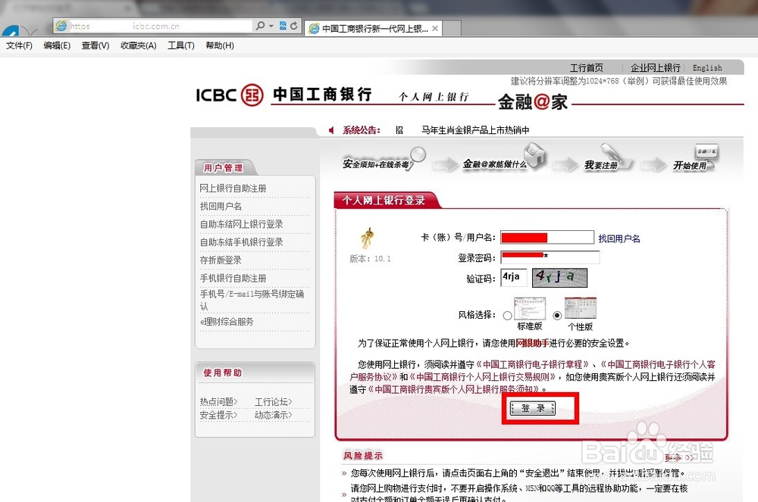Image resolution: width=758 pixels, height=502 pixels.
Task: Click the IE page icon in address bar
Action: pyautogui.click(x=61, y=26)
